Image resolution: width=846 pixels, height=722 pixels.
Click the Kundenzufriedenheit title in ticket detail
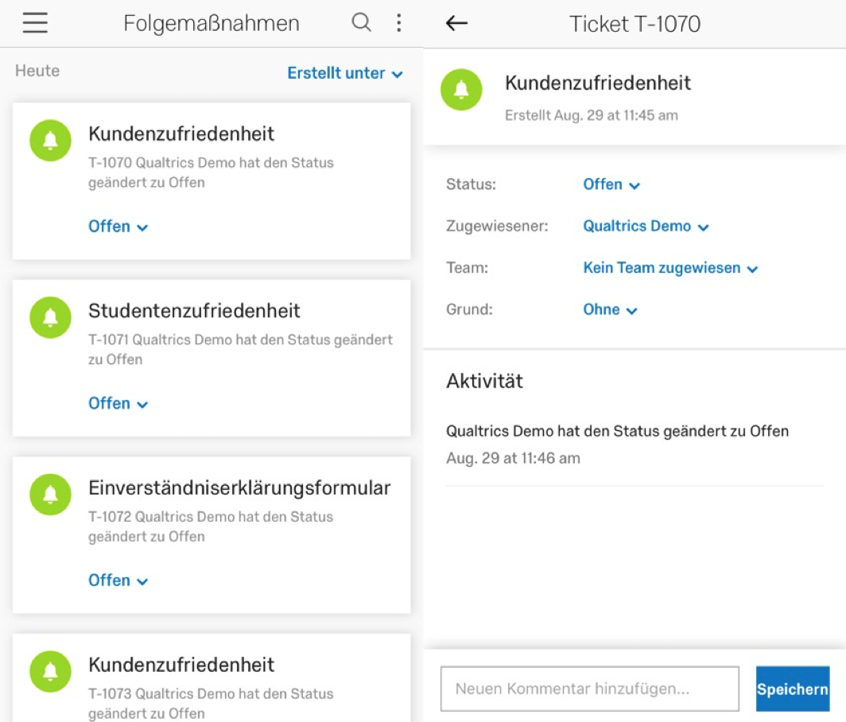[x=598, y=83]
